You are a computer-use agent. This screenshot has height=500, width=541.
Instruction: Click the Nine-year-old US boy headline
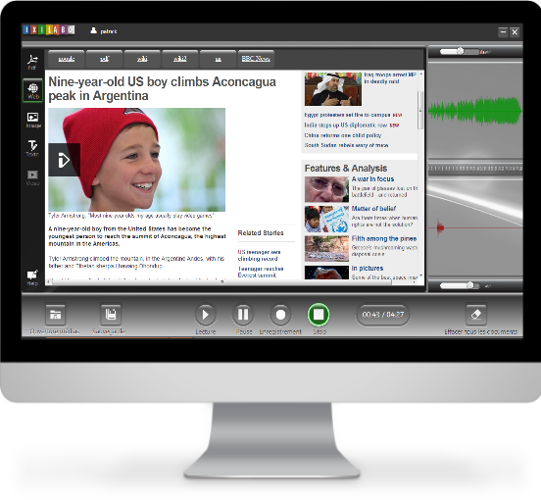pos(162,88)
